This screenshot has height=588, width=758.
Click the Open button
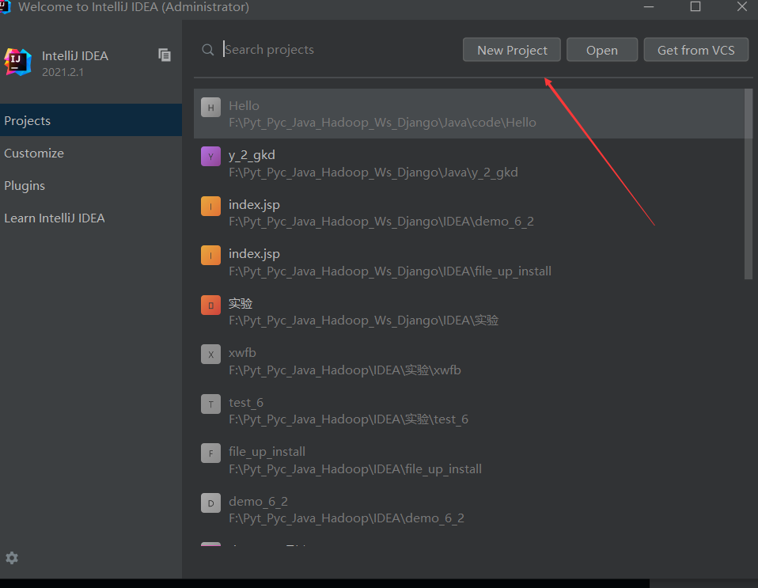coord(602,50)
